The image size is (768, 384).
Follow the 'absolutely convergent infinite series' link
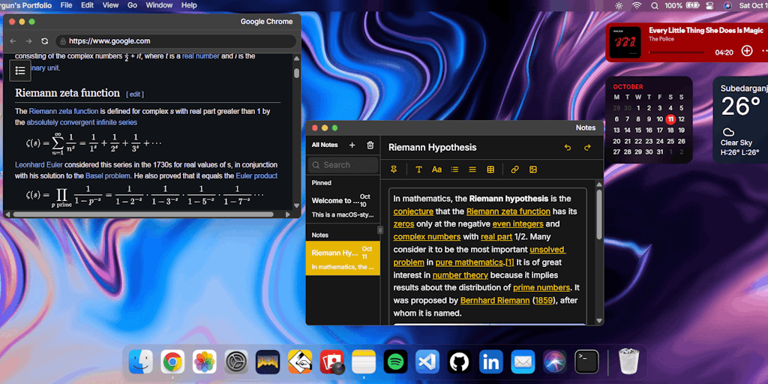coord(82,122)
